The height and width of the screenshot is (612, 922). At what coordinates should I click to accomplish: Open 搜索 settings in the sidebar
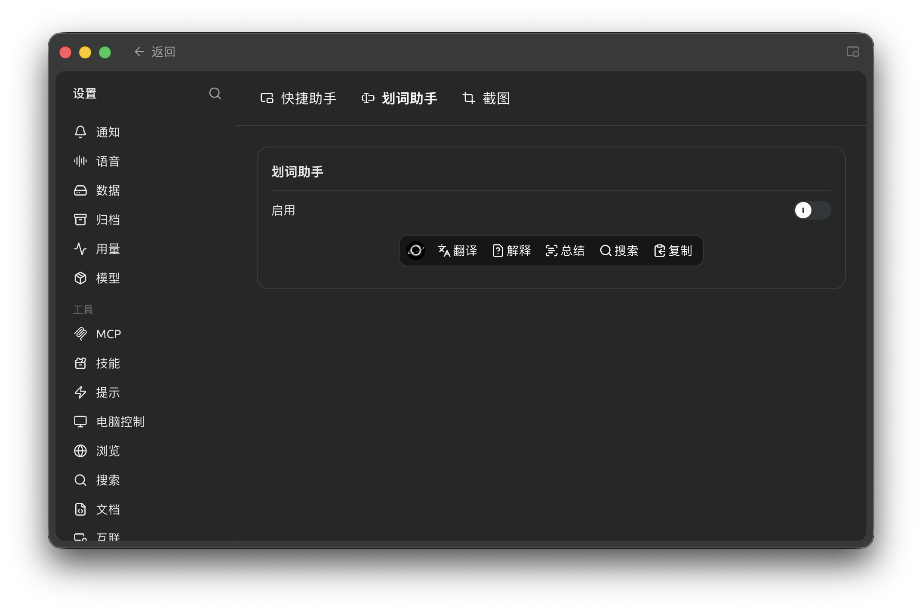point(145,480)
